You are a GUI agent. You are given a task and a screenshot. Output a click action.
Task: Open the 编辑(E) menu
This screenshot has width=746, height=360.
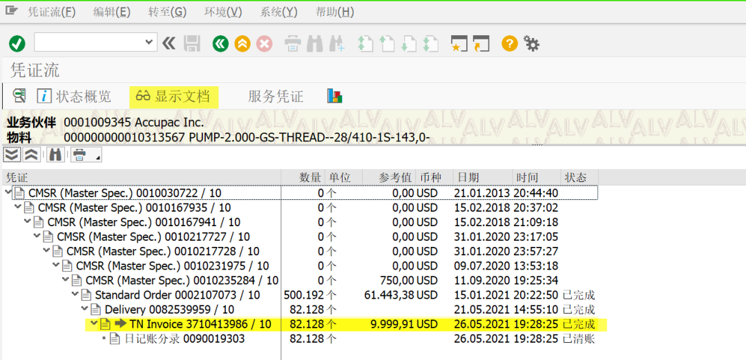[112, 12]
